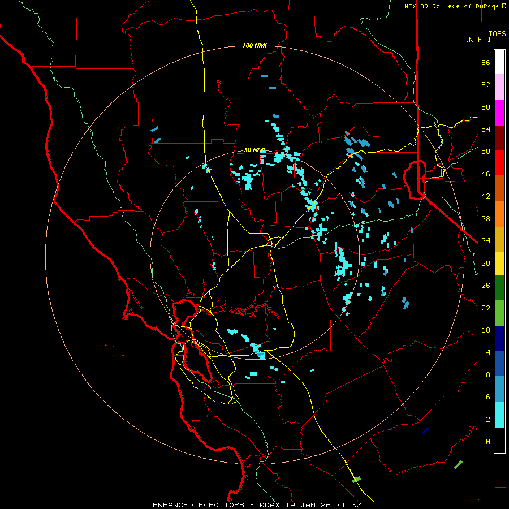Click the '50' legend value on color scale
The width and height of the screenshot is (509, 509).
pyautogui.click(x=486, y=152)
